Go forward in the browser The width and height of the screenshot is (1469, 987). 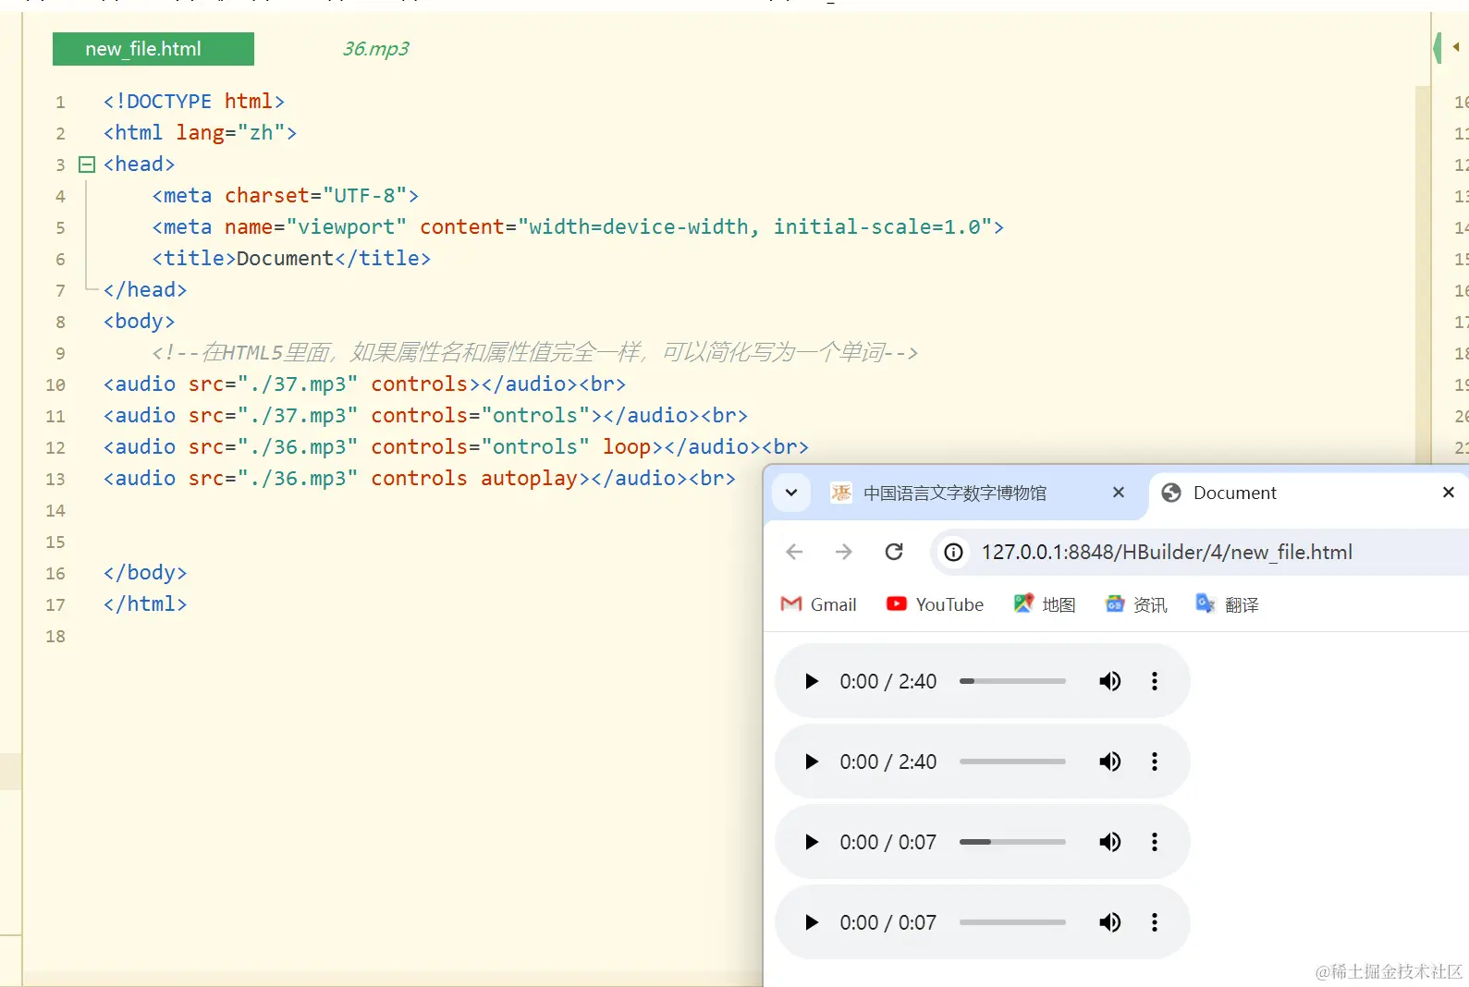click(x=844, y=552)
